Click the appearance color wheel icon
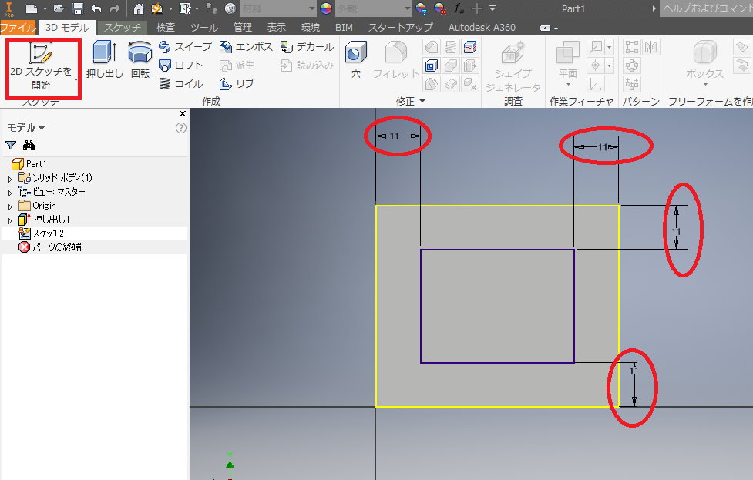 pos(326,8)
